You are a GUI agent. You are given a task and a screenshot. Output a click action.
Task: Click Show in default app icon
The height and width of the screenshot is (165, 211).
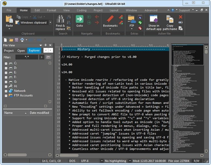154,19
